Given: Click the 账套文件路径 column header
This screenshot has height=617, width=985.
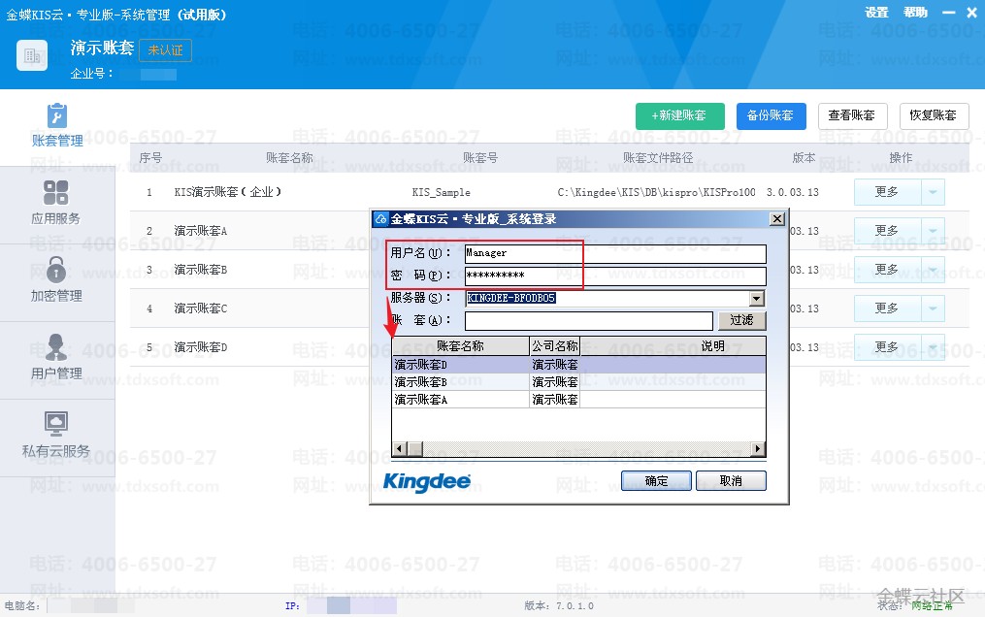Looking at the screenshot, I should tap(658, 158).
